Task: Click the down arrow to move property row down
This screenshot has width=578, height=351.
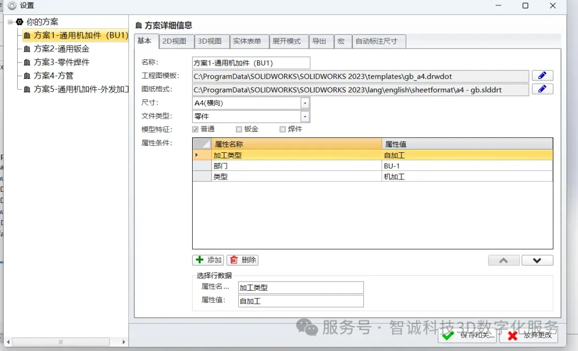Action: click(537, 260)
